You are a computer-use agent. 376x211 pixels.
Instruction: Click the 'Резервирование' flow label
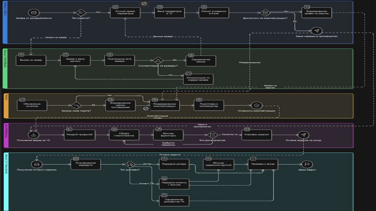(250, 62)
